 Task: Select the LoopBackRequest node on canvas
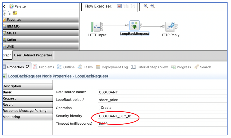(x=134, y=25)
